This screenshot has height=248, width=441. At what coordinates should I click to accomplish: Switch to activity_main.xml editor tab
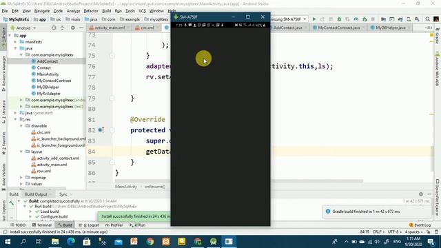coord(110,28)
